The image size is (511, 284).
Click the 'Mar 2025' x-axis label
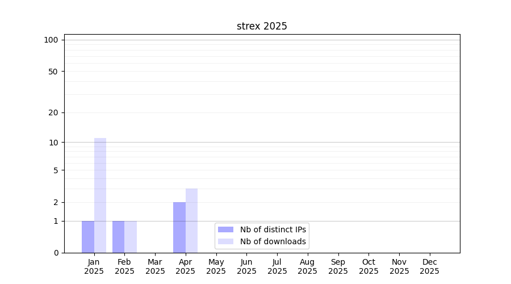[155, 266]
